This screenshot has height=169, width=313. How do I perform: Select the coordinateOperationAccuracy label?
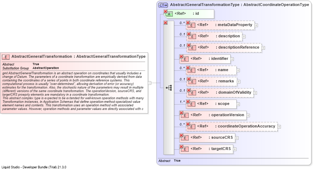pyautogui.click(x=247, y=126)
